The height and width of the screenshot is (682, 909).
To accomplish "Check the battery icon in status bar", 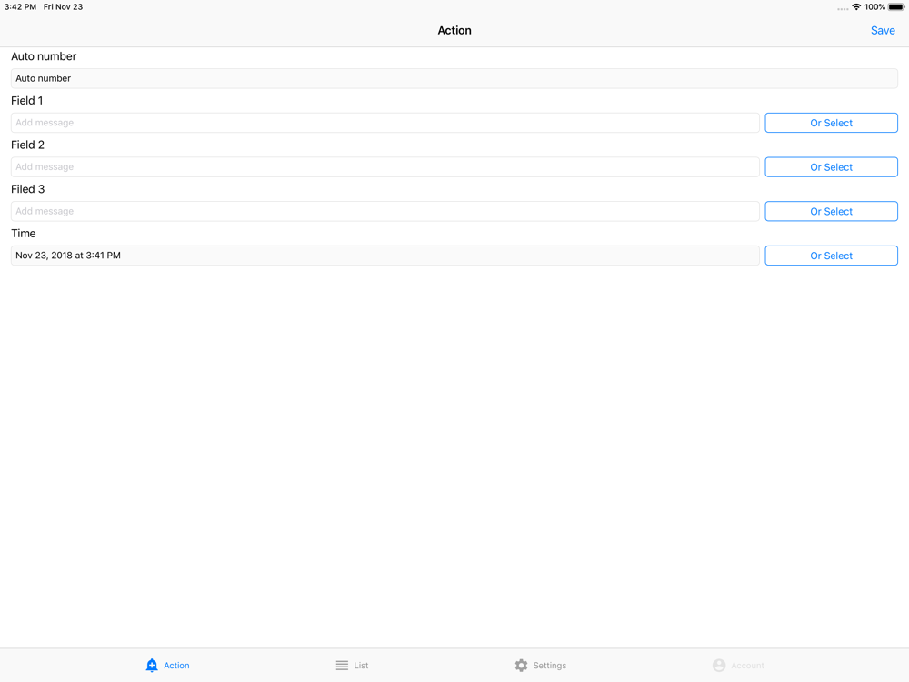I will pyautogui.click(x=896, y=7).
